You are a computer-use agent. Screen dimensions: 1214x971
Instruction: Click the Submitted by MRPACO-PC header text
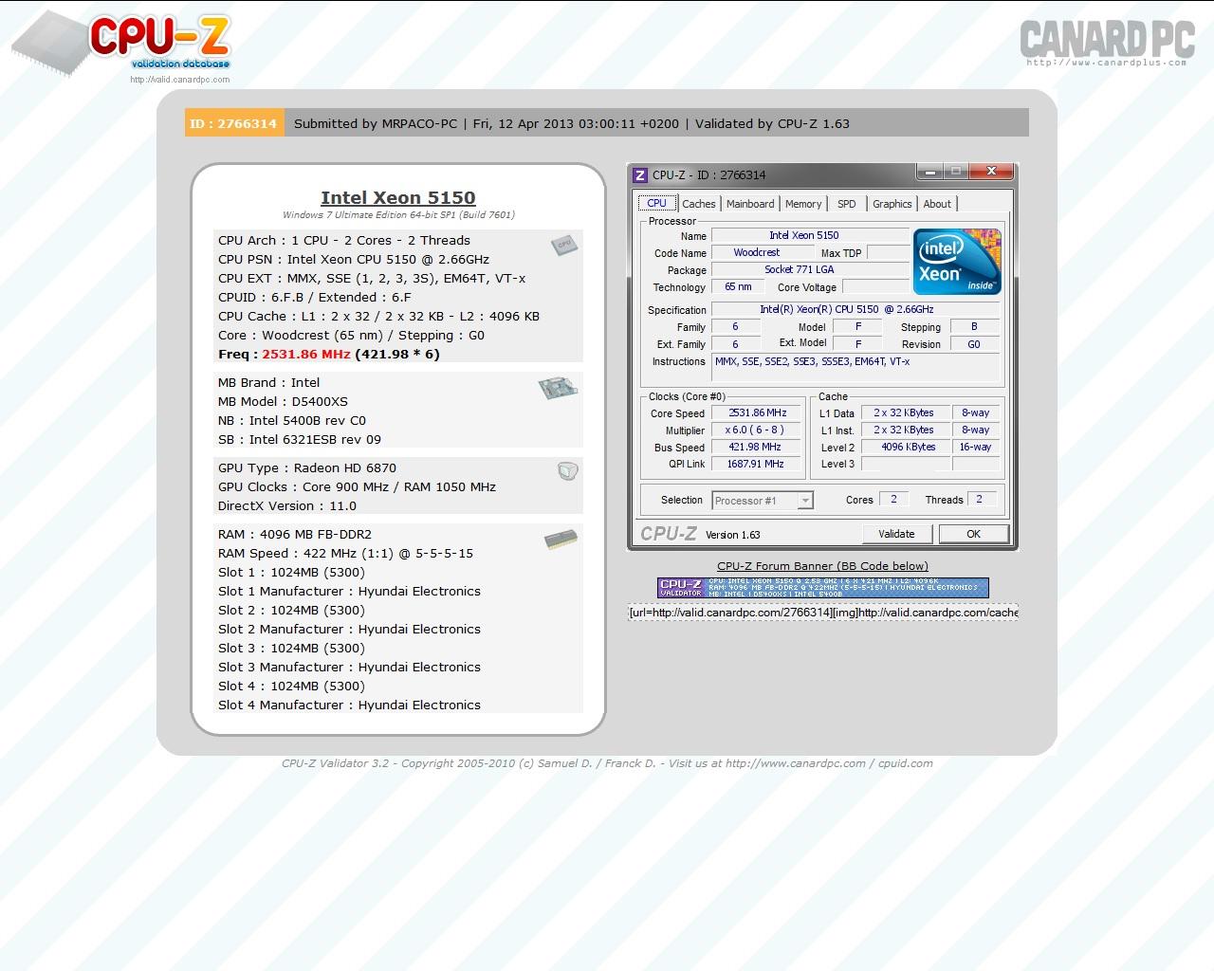click(376, 123)
